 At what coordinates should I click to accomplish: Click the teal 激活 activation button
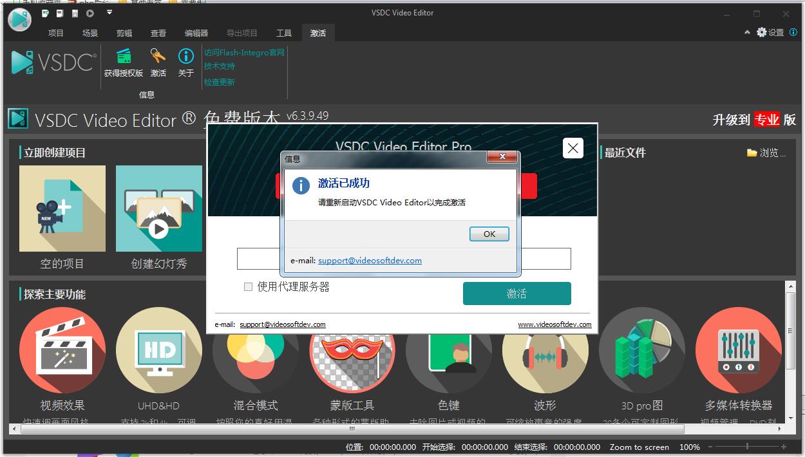pos(516,293)
